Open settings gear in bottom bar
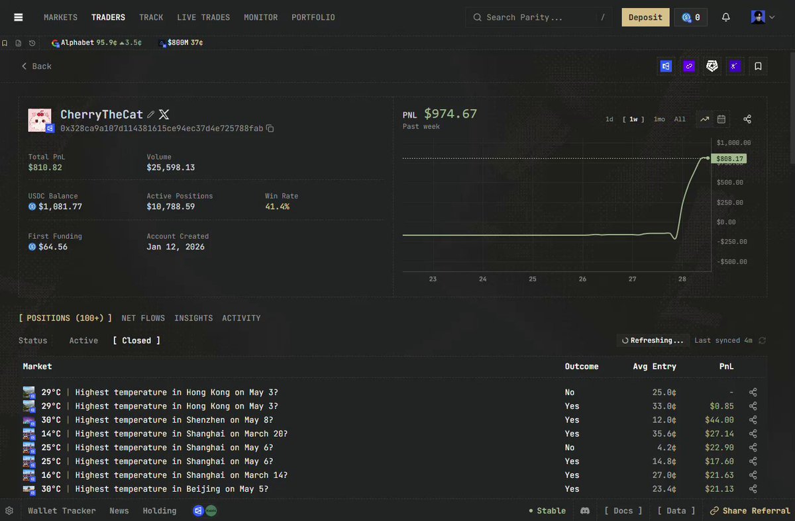 click(x=9, y=510)
